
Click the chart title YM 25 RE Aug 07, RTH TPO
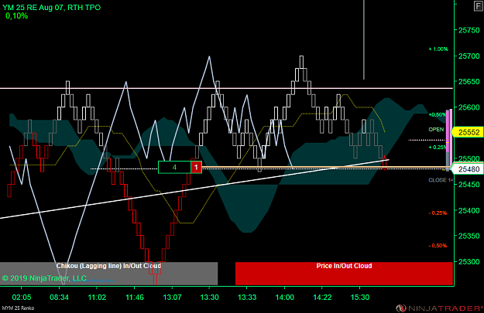click(52, 8)
